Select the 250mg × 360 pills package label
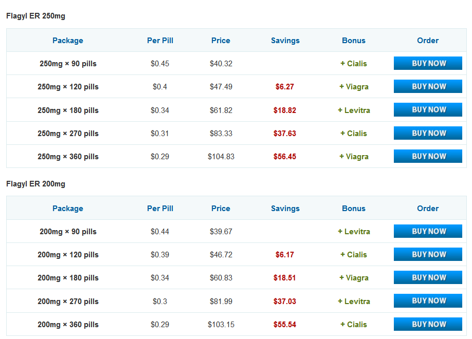The height and width of the screenshot is (339, 472). (68, 157)
